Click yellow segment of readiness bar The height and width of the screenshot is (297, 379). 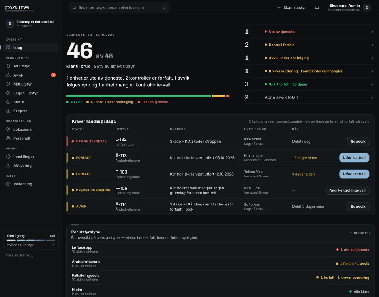coord(218,96)
